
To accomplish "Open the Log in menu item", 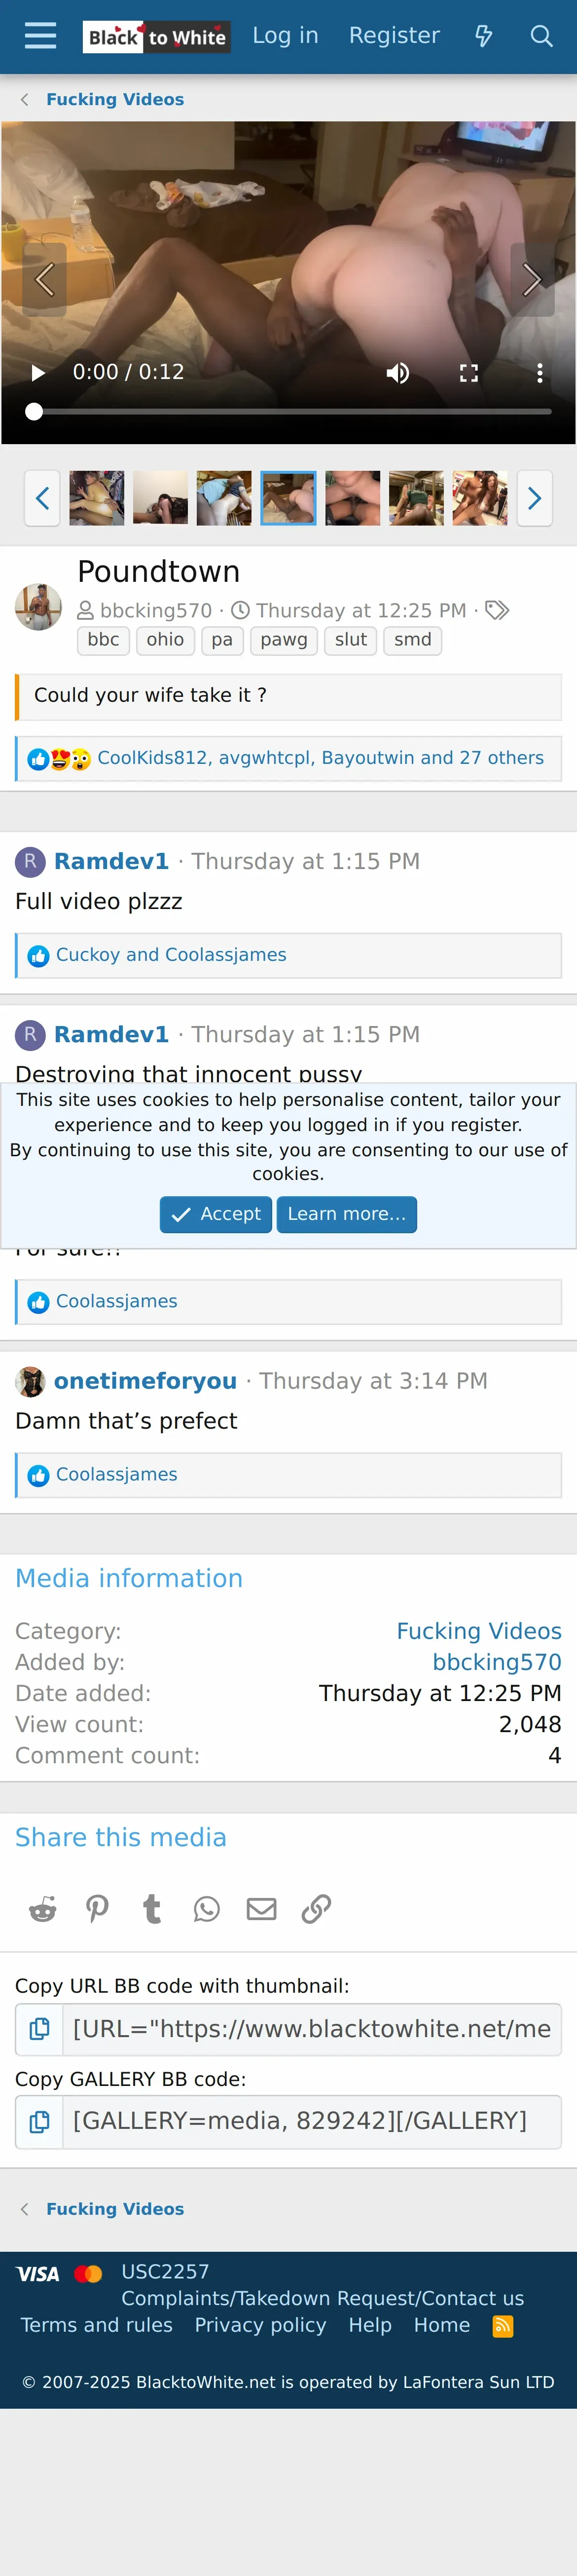I will [x=285, y=36].
